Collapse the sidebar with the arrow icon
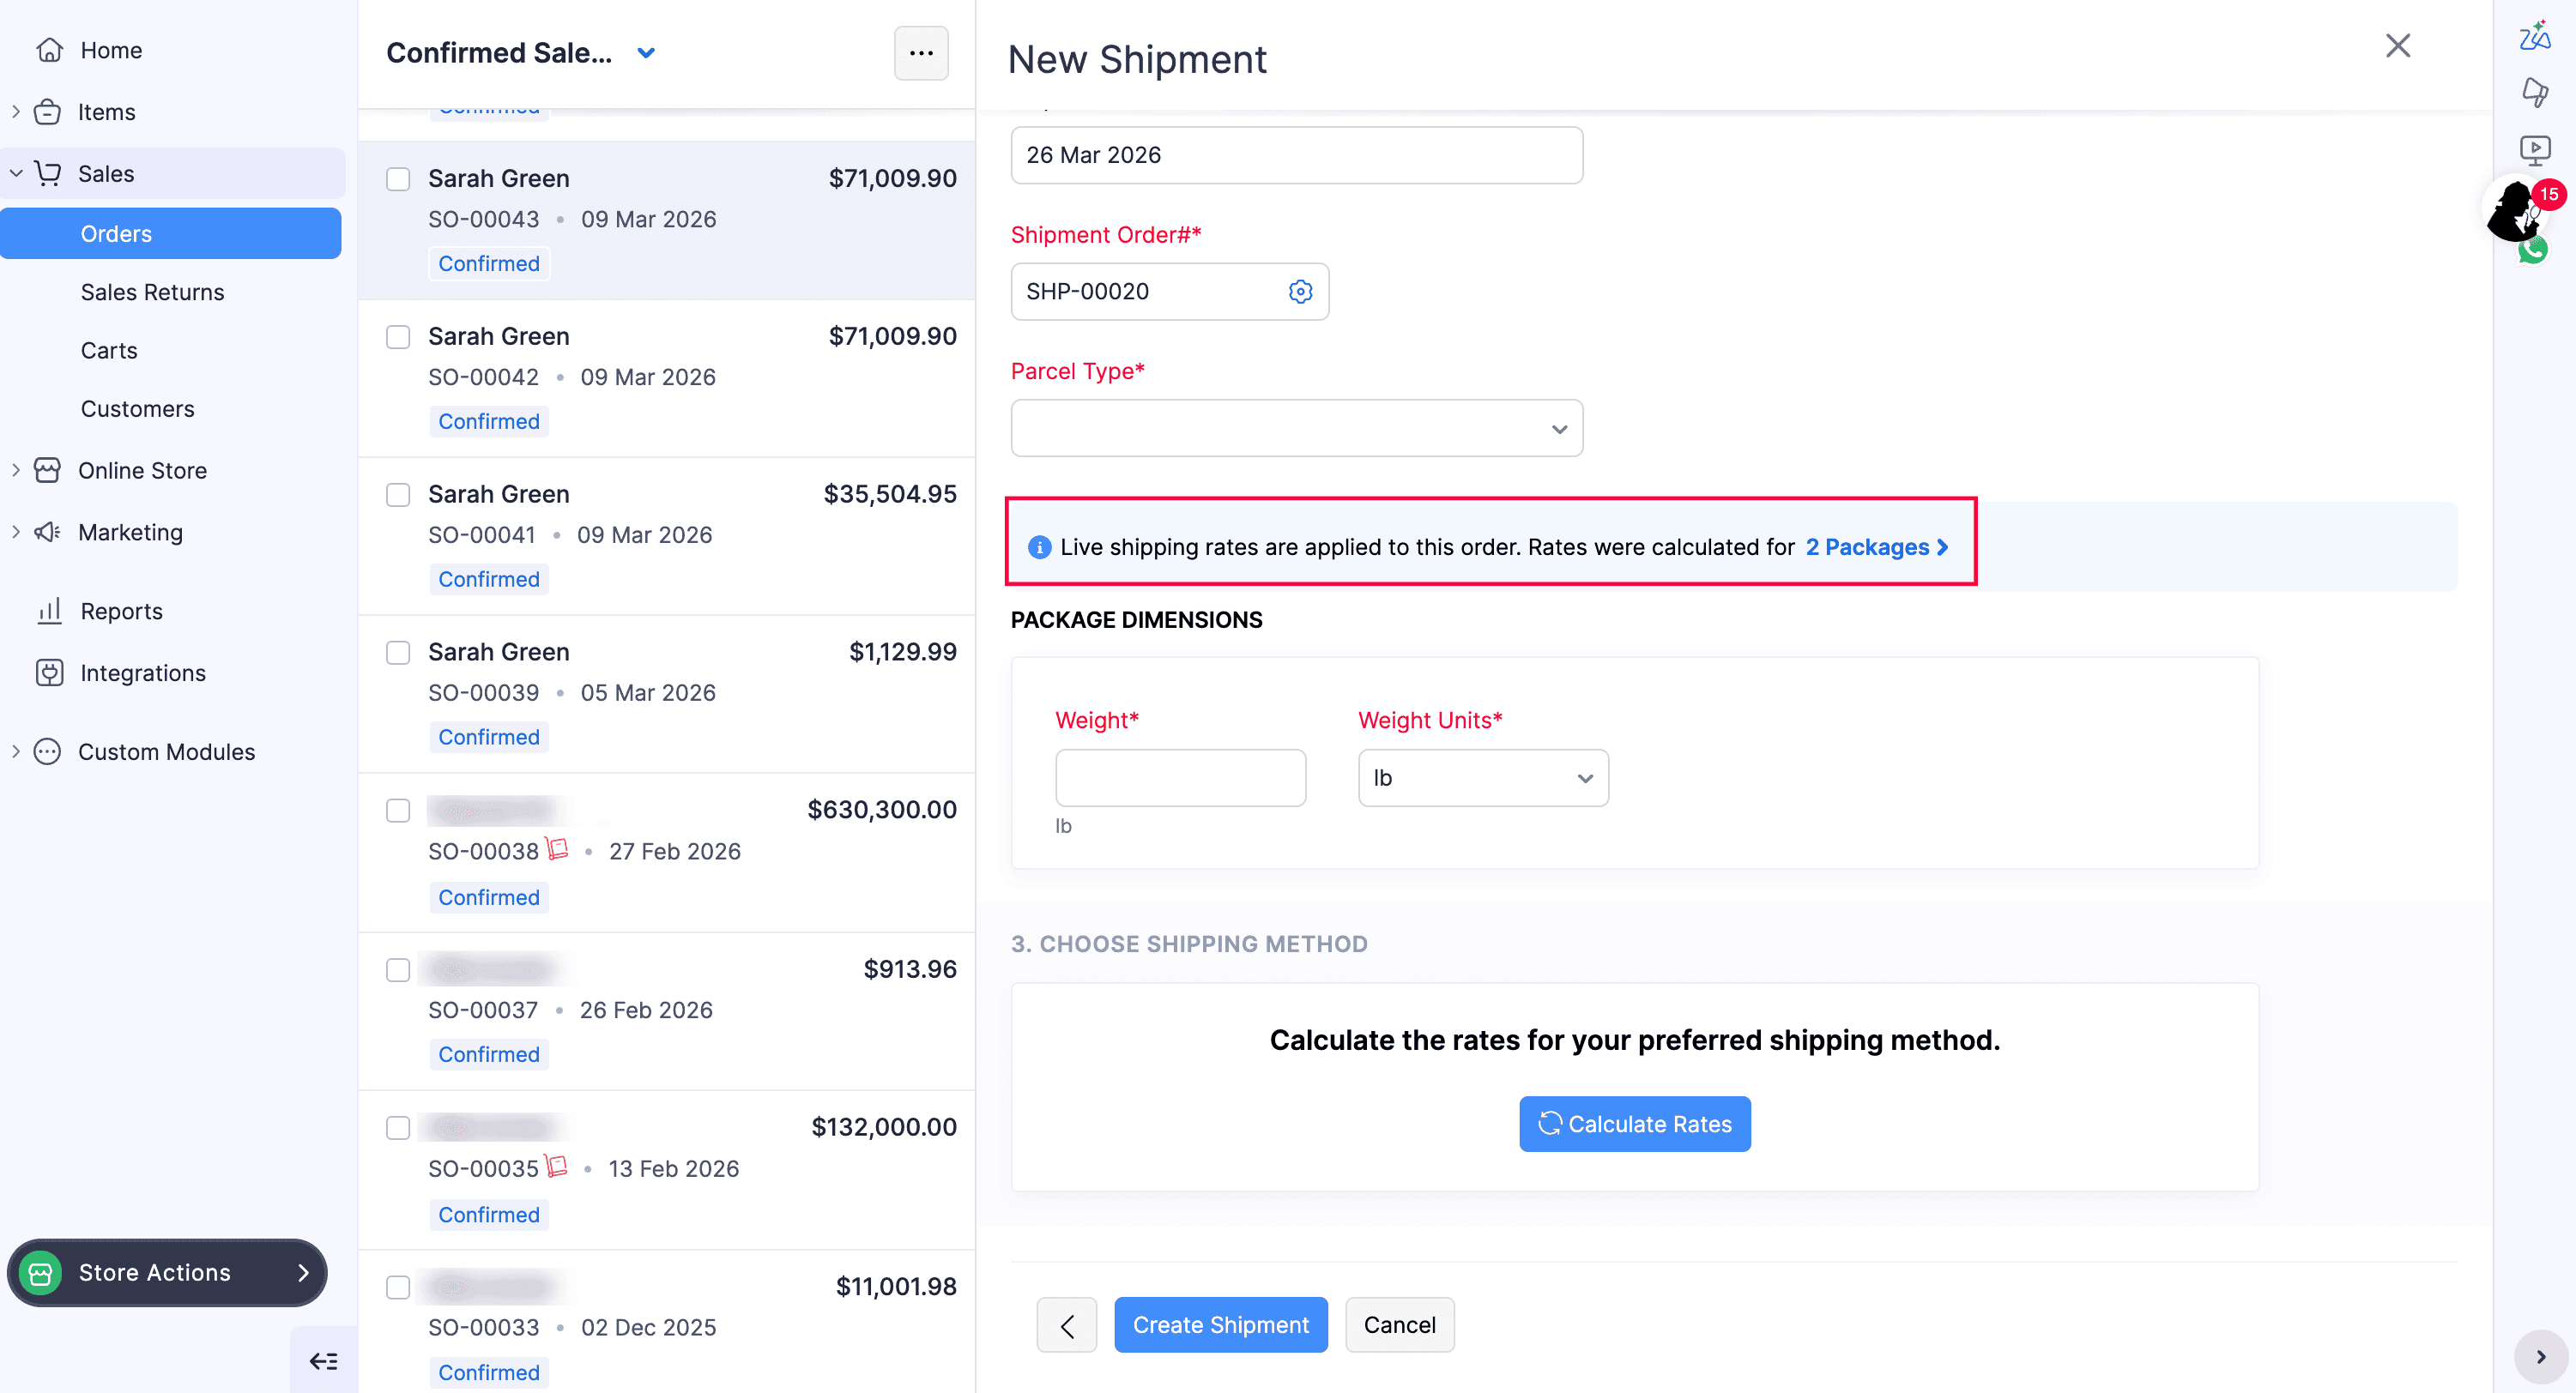 click(x=323, y=1361)
